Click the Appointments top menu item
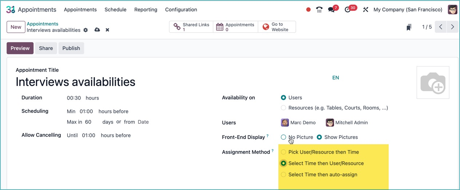460x190 pixels. click(80, 10)
